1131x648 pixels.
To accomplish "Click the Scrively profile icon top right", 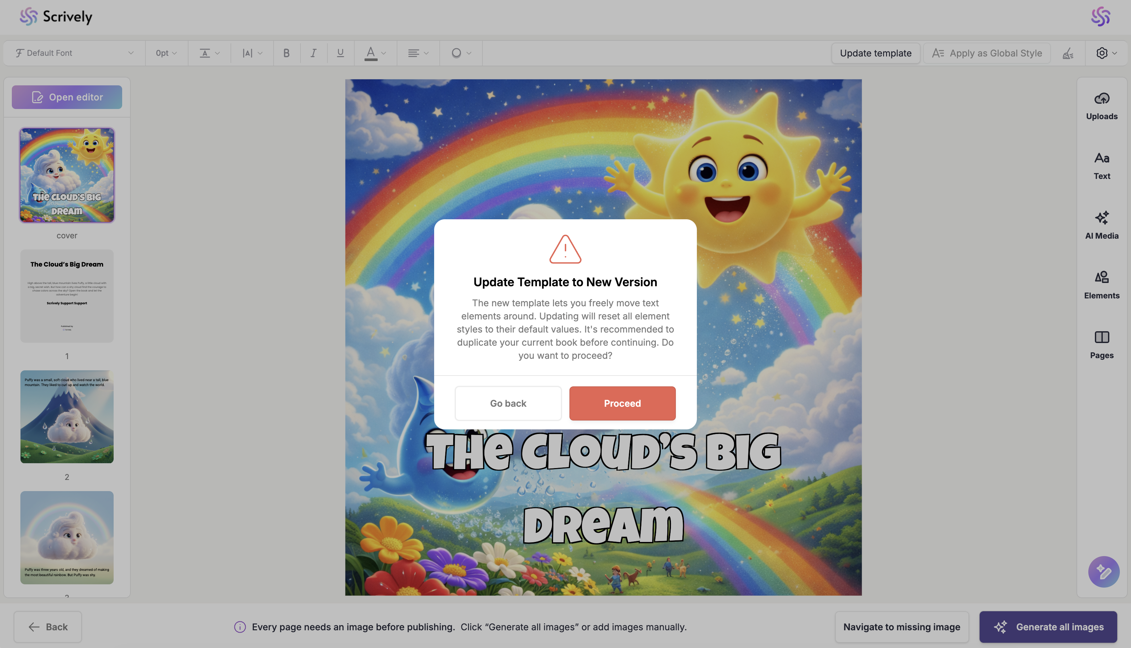I will 1100,16.
